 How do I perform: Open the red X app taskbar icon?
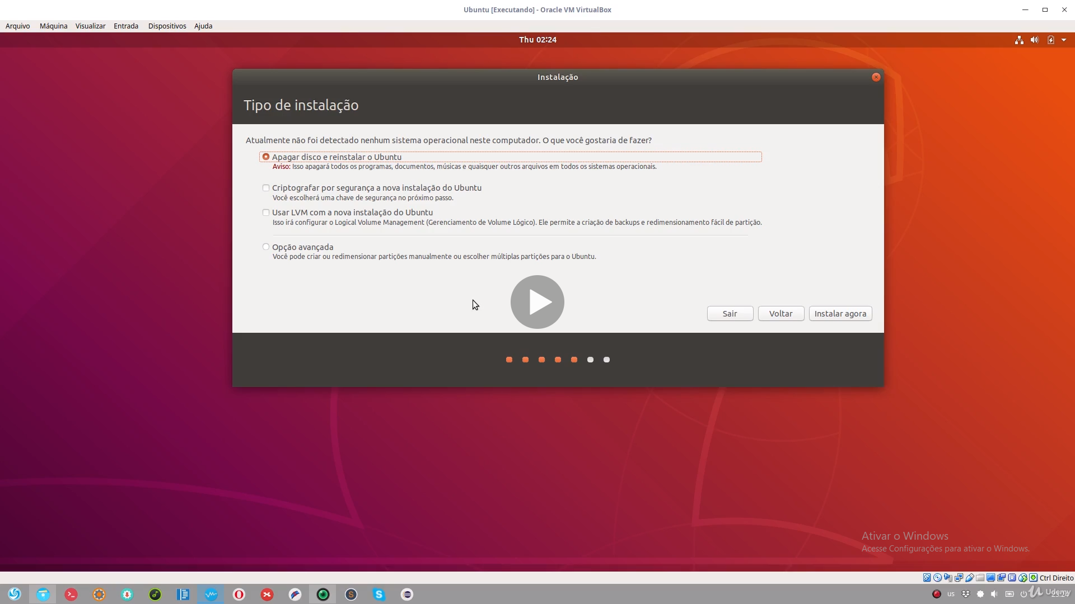(267, 594)
